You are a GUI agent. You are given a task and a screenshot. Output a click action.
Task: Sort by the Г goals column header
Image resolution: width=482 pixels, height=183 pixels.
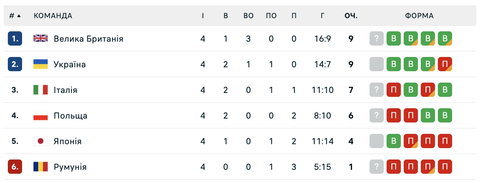(x=323, y=16)
